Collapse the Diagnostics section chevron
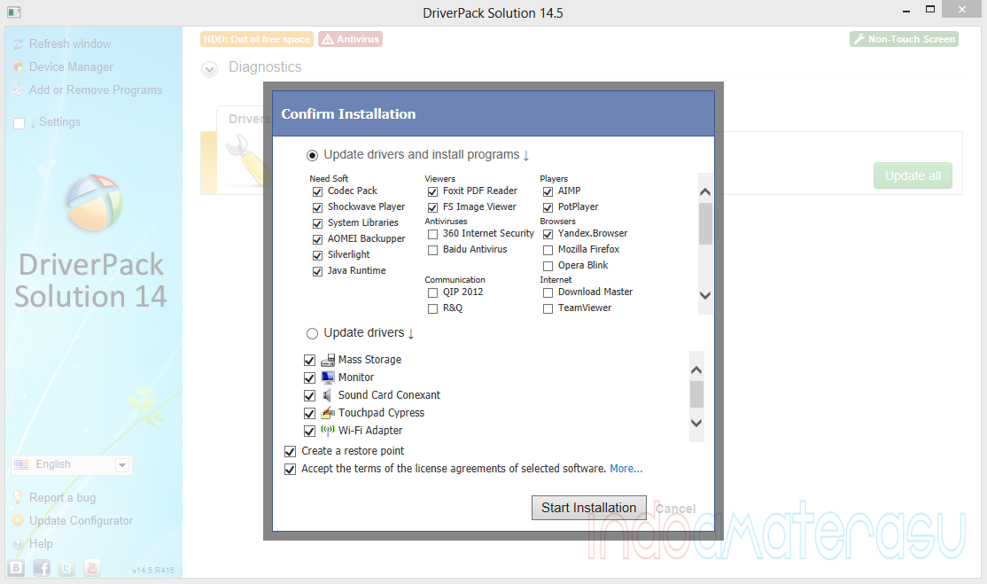 (210, 69)
